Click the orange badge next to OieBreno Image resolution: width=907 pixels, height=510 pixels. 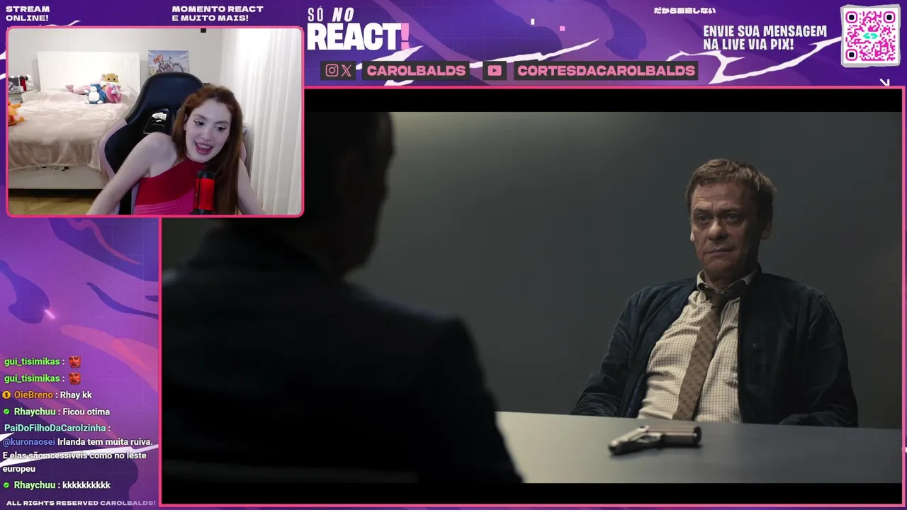pyautogui.click(x=6, y=395)
